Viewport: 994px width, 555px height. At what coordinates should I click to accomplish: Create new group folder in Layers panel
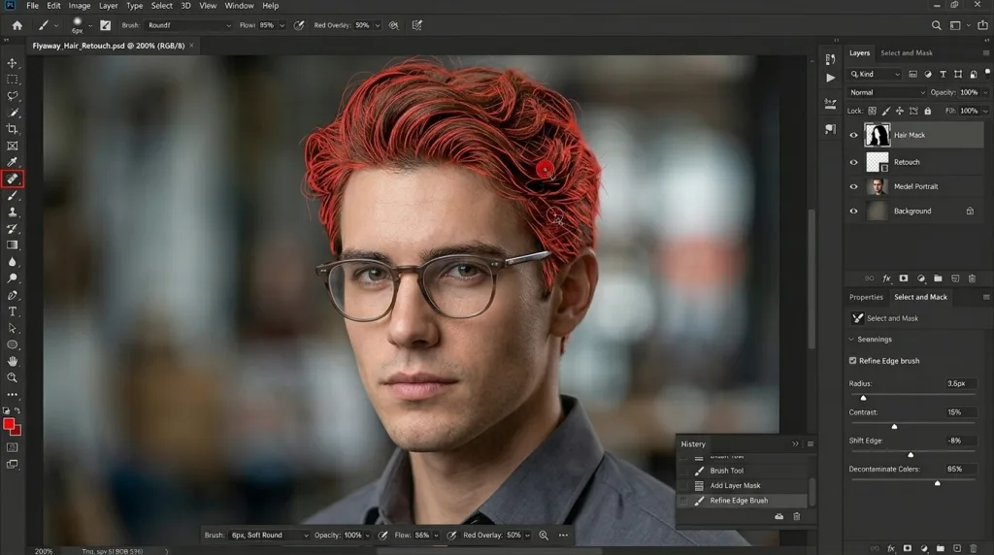[938, 278]
